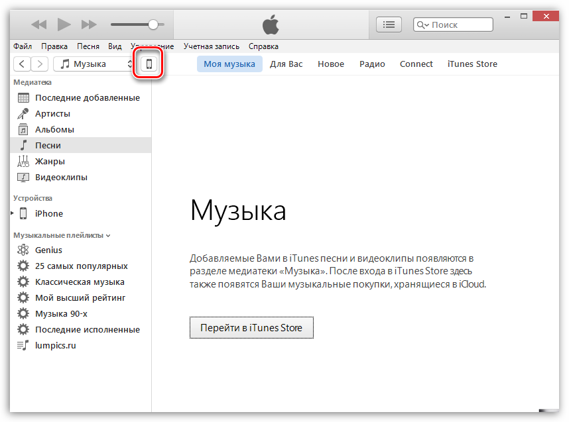
Task: Click the rewind previous track button
Action: (x=39, y=25)
